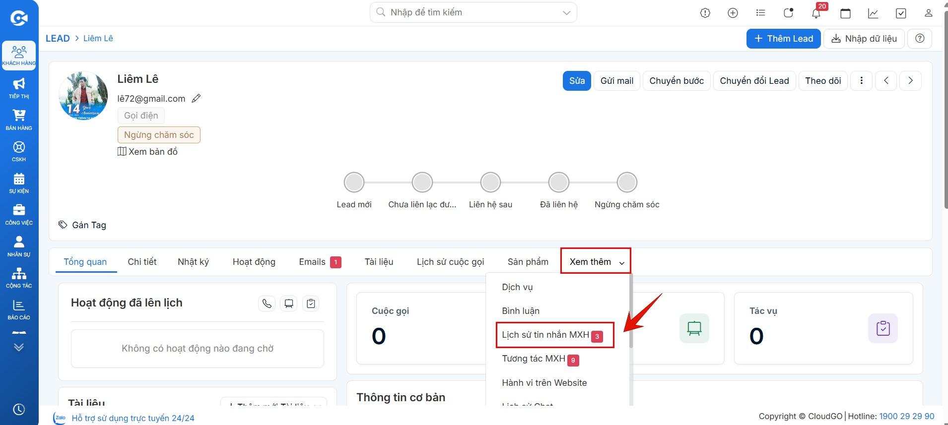This screenshot has width=948, height=425.
Task: Edit email with the pencil icon
Action: (196, 98)
